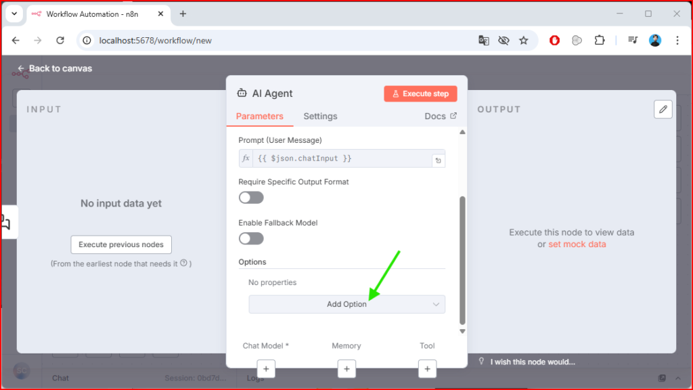This screenshot has height=390, width=693.
Task: Reload the page with refresh icon
Action: tap(60, 41)
